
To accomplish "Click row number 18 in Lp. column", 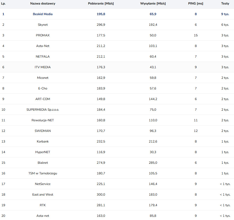I will 3,194.
